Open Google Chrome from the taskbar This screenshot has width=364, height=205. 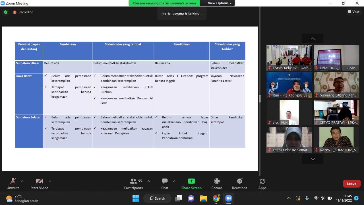[216, 198]
